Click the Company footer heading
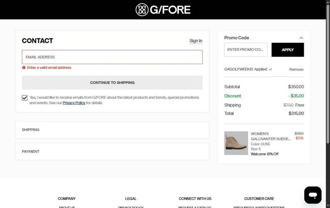Image resolution: width=330 pixels, height=208 pixels. (67, 199)
